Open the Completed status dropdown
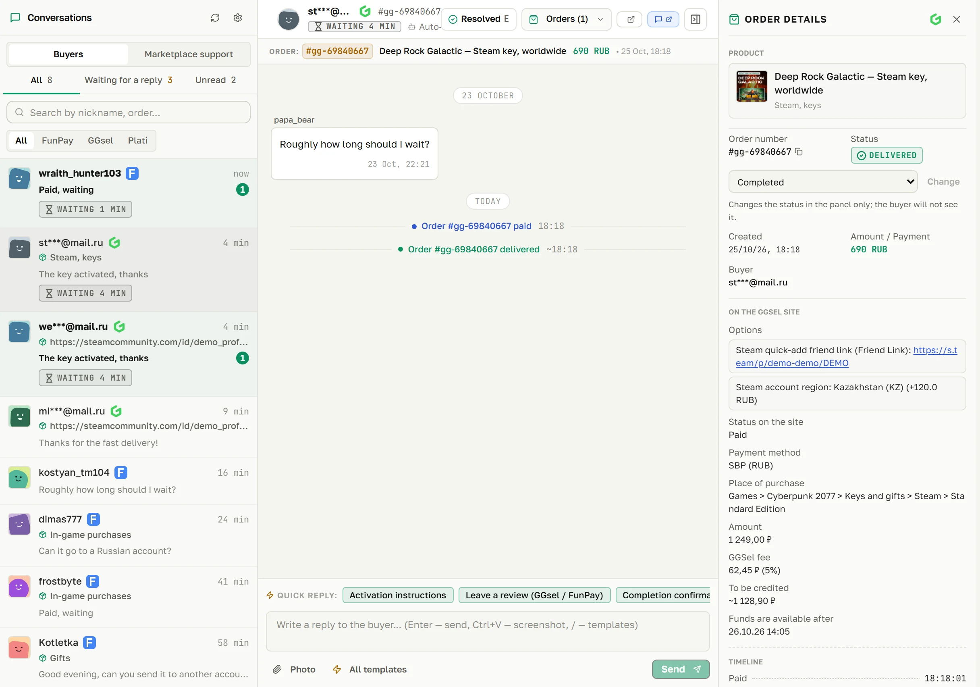Viewport: 980px width, 687px height. click(x=822, y=182)
